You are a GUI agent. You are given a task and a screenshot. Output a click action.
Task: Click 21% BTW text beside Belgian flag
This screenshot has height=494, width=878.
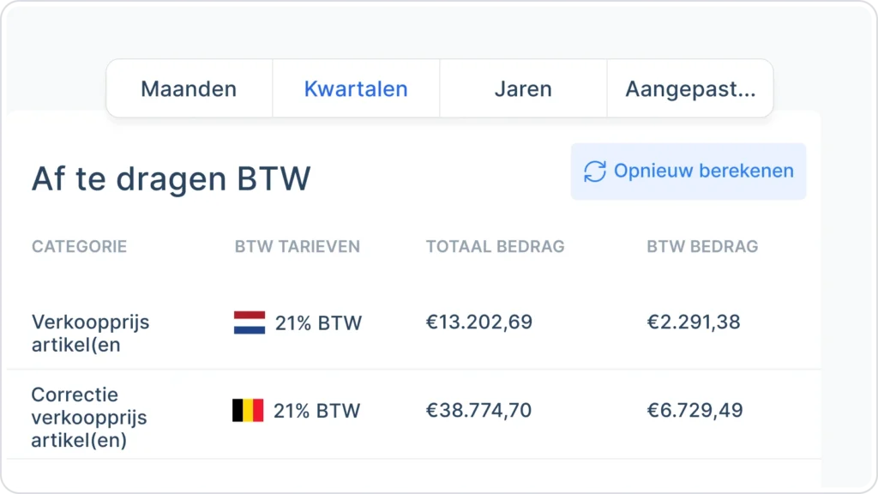[317, 411]
